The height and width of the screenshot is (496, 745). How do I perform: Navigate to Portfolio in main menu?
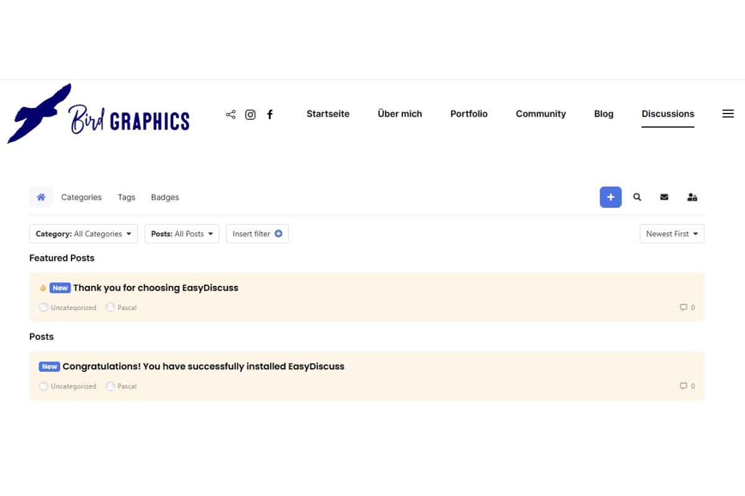pos(469,114)
